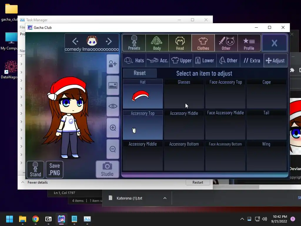Click the add character icon

113,64
